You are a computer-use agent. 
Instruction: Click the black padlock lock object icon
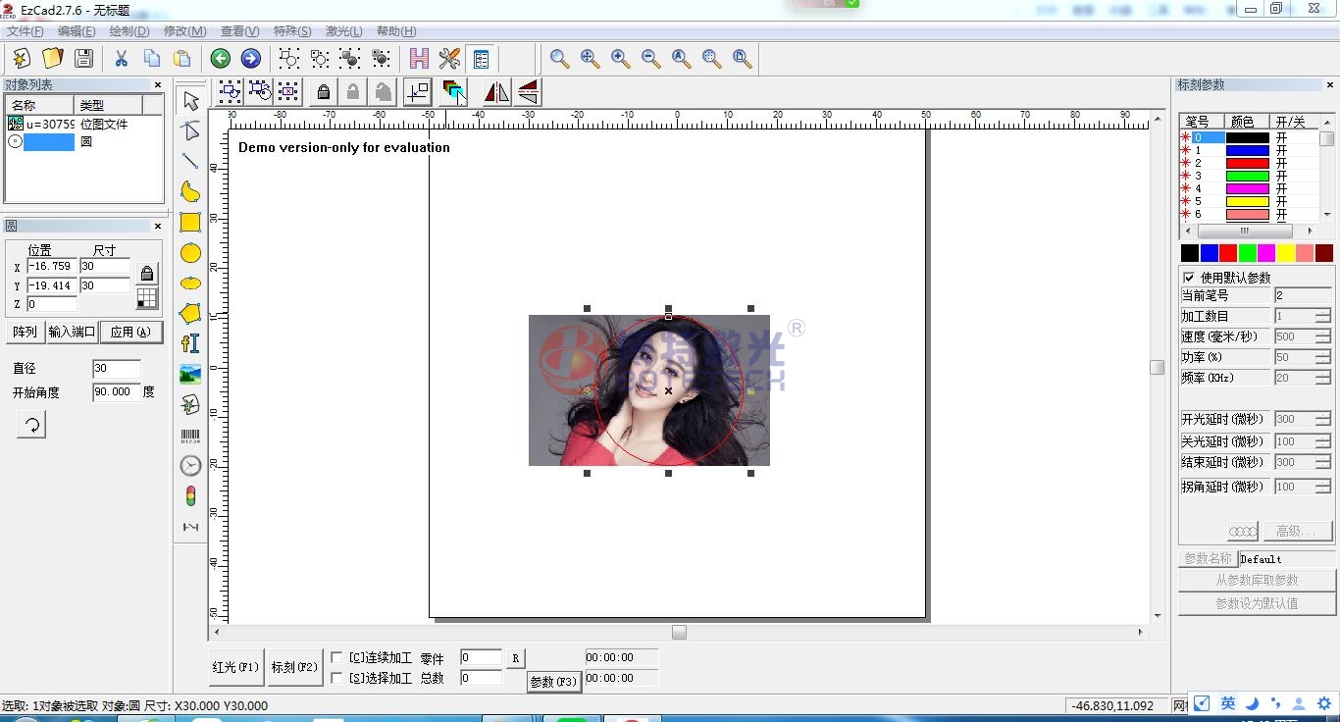click(323, 92)
